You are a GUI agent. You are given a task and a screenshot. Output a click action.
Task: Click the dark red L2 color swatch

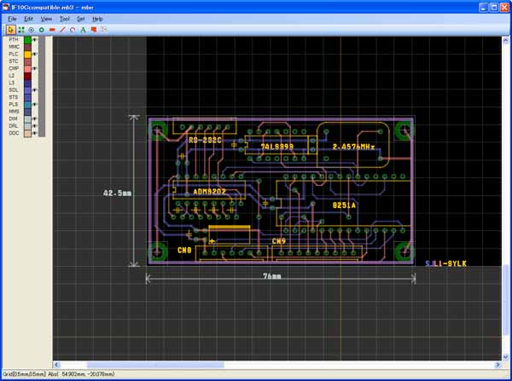[x=28, y=76]
